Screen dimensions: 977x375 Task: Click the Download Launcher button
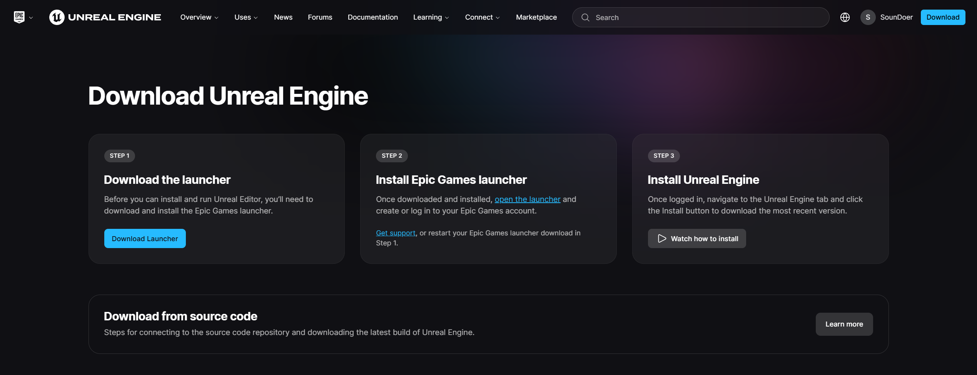tap(145, 238)
